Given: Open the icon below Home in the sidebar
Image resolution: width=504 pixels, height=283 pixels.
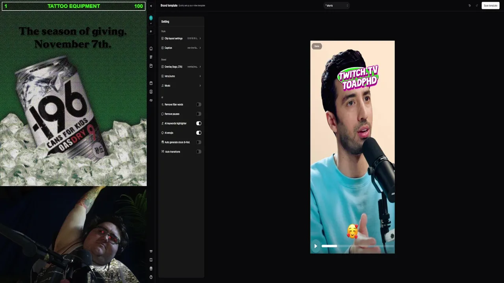Looking at the screenshot, I should pos(151,57).
